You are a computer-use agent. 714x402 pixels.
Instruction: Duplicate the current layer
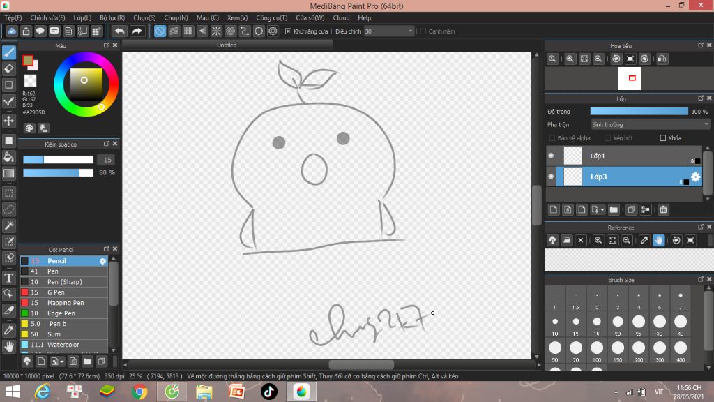pyautogui.click(x=631, y=209)
